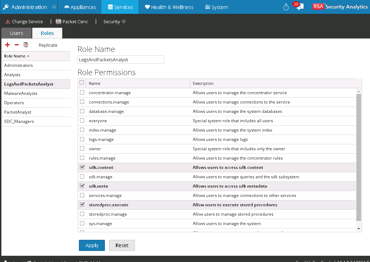Select the PacketAnalyst role

pos(36,112)
